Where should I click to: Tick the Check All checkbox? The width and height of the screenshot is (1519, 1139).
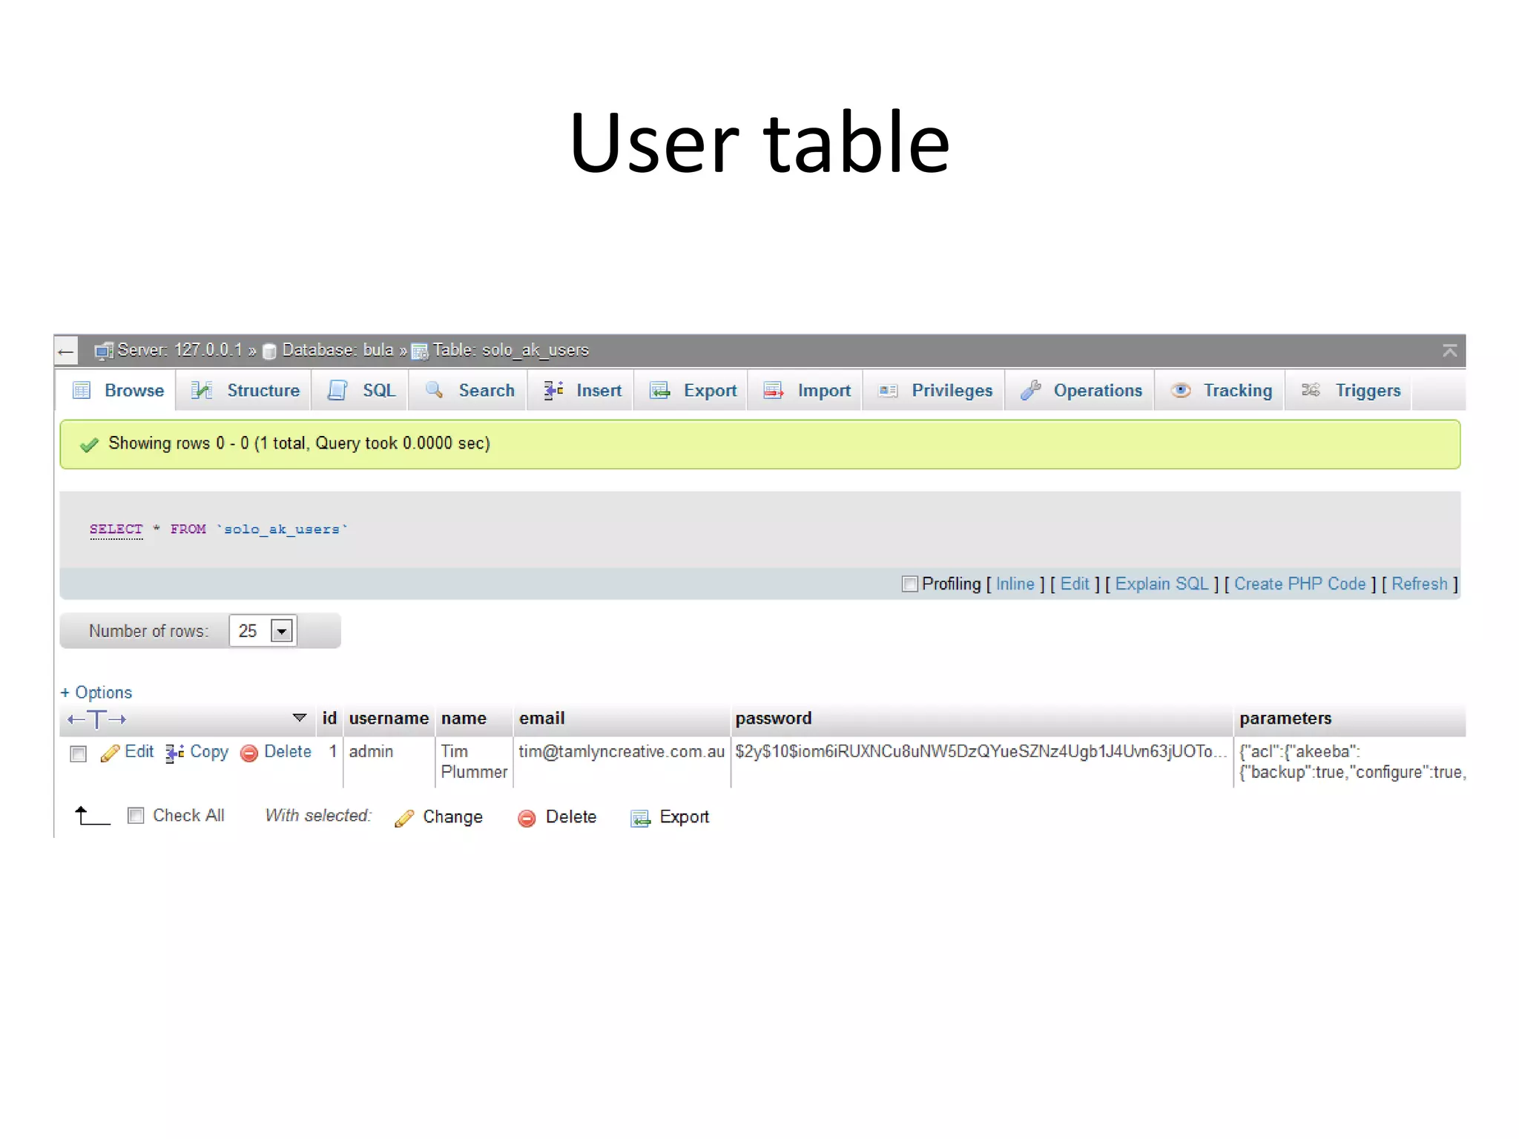click(136, 816)
